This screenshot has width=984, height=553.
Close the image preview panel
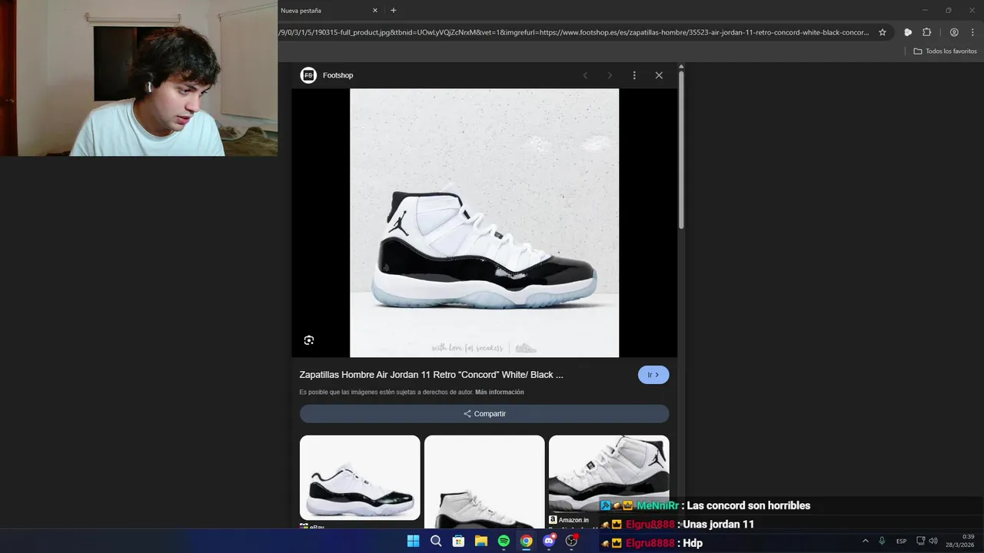[659, 75]
